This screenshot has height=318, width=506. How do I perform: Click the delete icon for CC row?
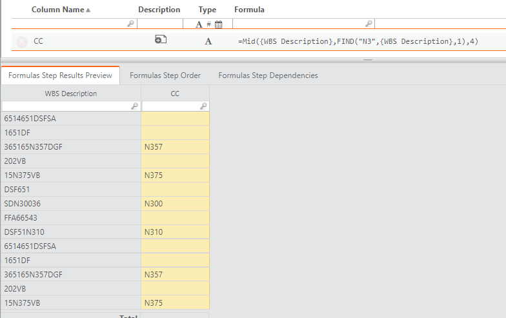(x=21, y=41)
